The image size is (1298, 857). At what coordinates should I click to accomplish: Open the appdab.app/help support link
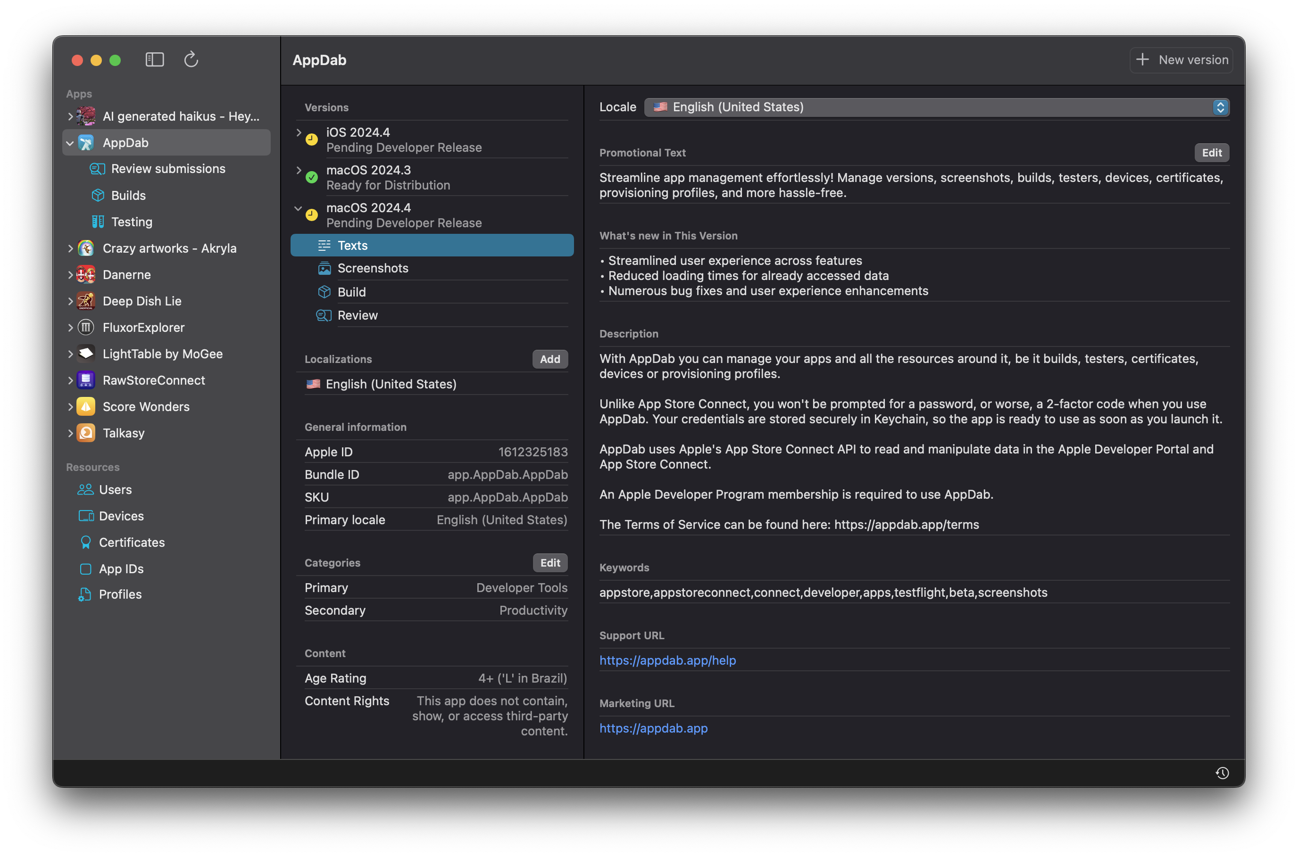[667, 660]
